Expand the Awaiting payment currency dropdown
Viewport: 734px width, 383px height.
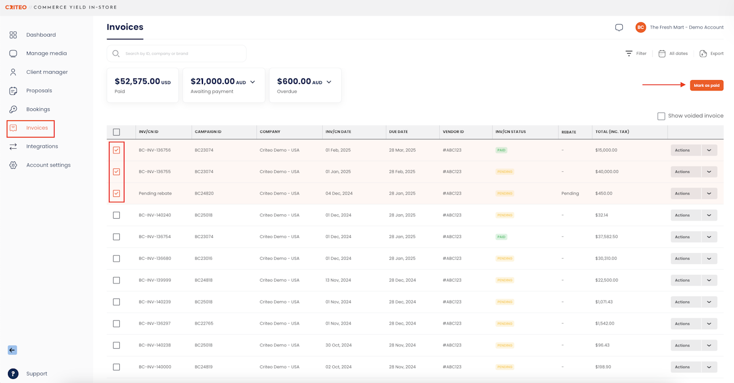(253, 82)
